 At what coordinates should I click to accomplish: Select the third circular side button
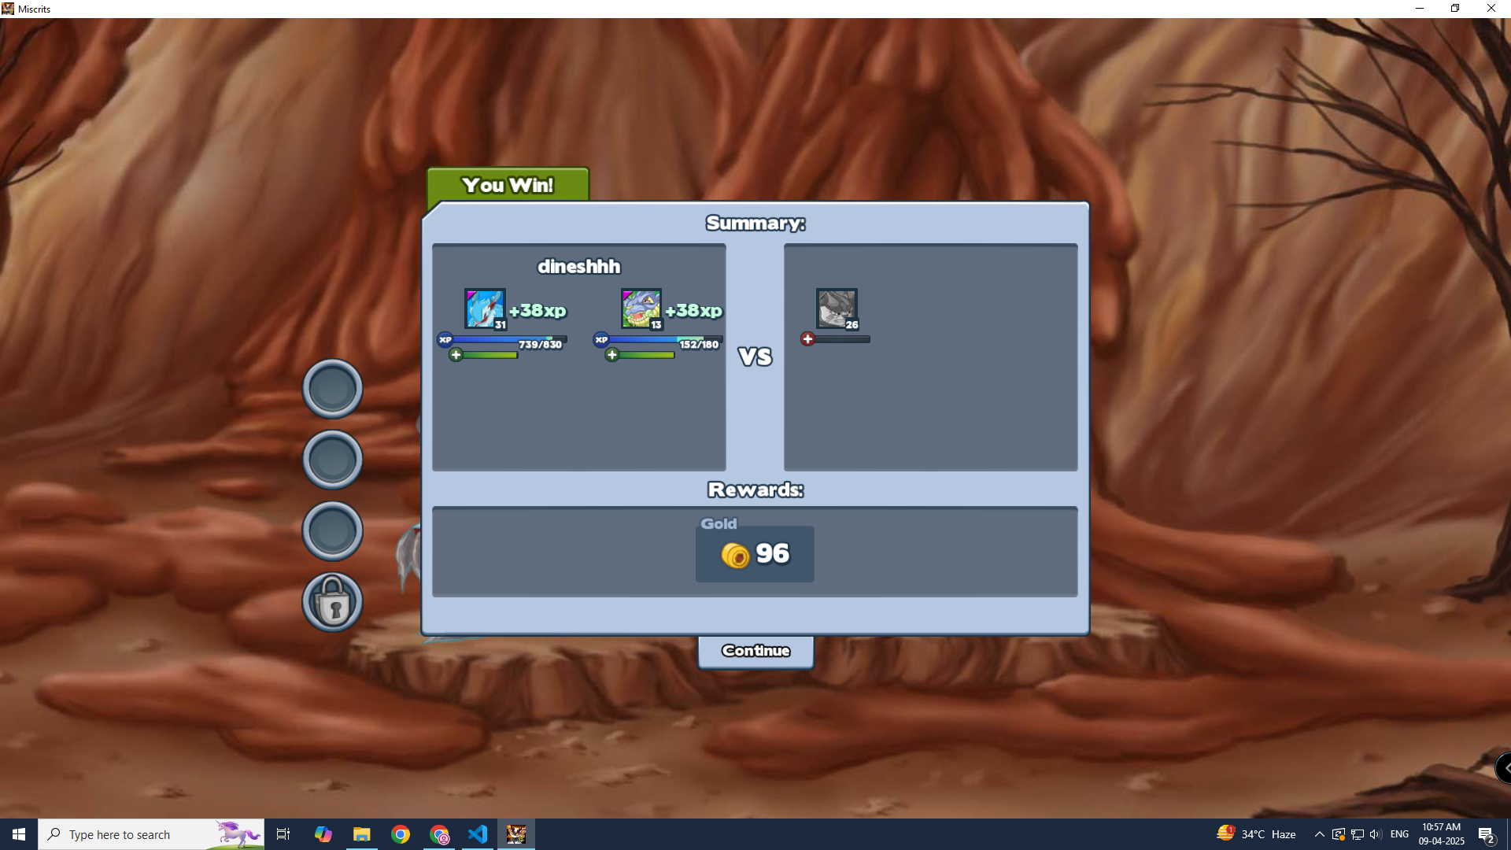pos(332,530)
